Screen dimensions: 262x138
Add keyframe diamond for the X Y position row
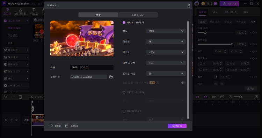tap(253, 51)
